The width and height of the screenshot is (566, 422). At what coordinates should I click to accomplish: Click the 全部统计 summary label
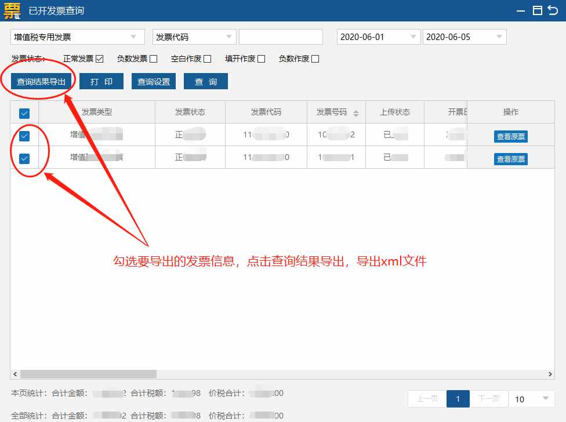click(x=29, y=416)
